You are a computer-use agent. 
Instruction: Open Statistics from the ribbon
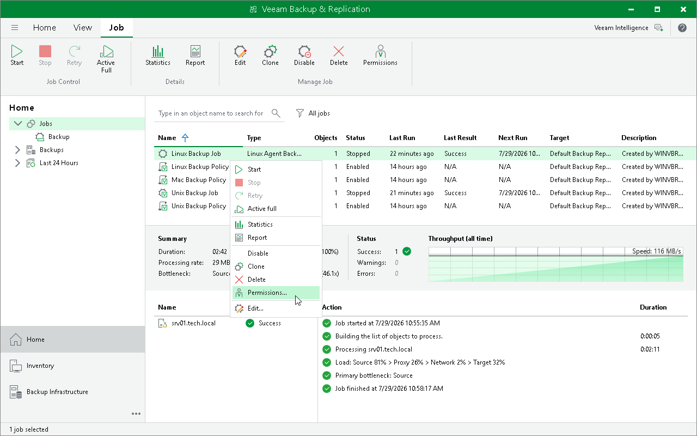coord(158,56)
